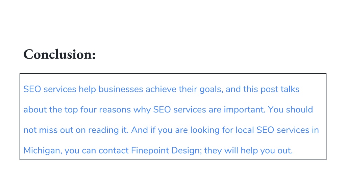Click "you can contact" text
The image size is (346, 194).
click(96, 151)
